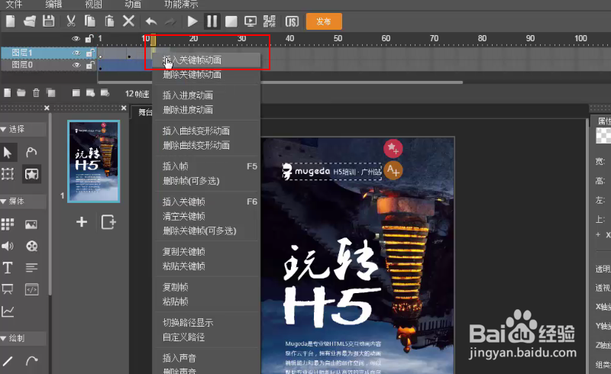Viewport: 611px width, 374px height.
Task: Open the 编辑 menu
Action: click(53, 5)
